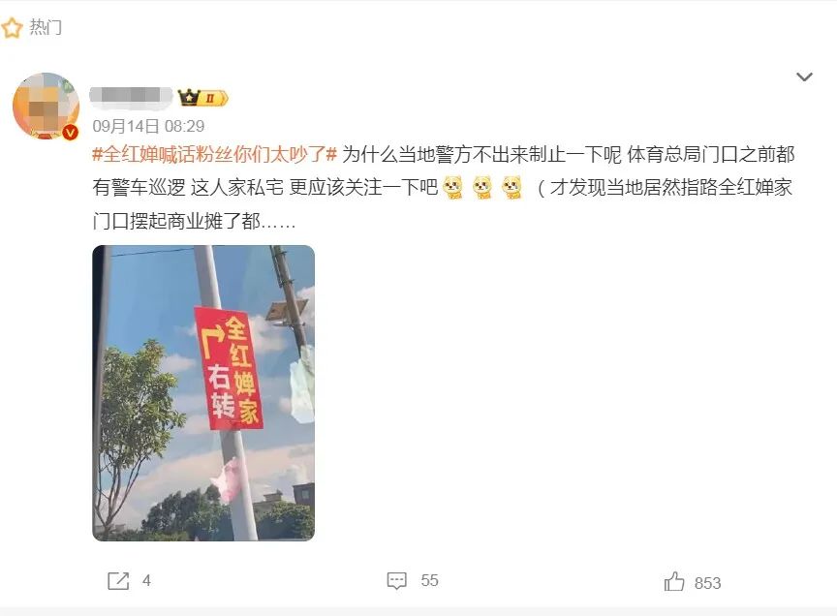Open the post timestamp 09月14日 08:29

tap(148, 127)
